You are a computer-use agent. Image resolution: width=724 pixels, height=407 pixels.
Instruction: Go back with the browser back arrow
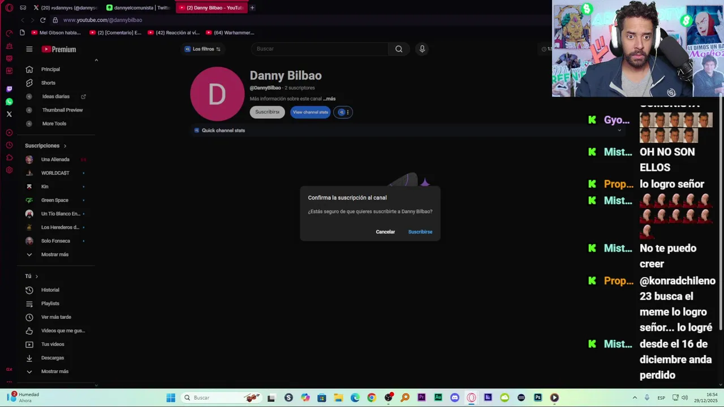click(23, 20)
